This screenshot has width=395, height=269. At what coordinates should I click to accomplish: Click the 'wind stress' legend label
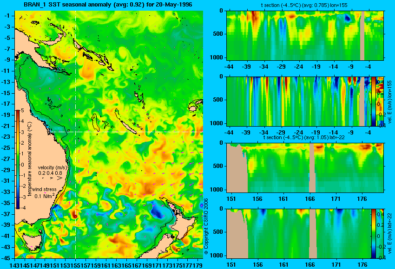[x=44, y=189]
